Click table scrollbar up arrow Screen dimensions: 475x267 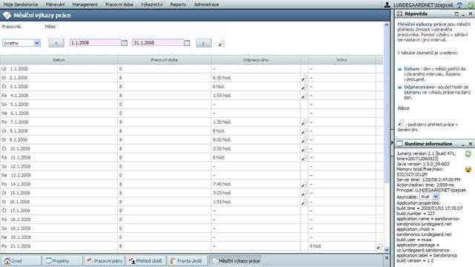[387, 25]
